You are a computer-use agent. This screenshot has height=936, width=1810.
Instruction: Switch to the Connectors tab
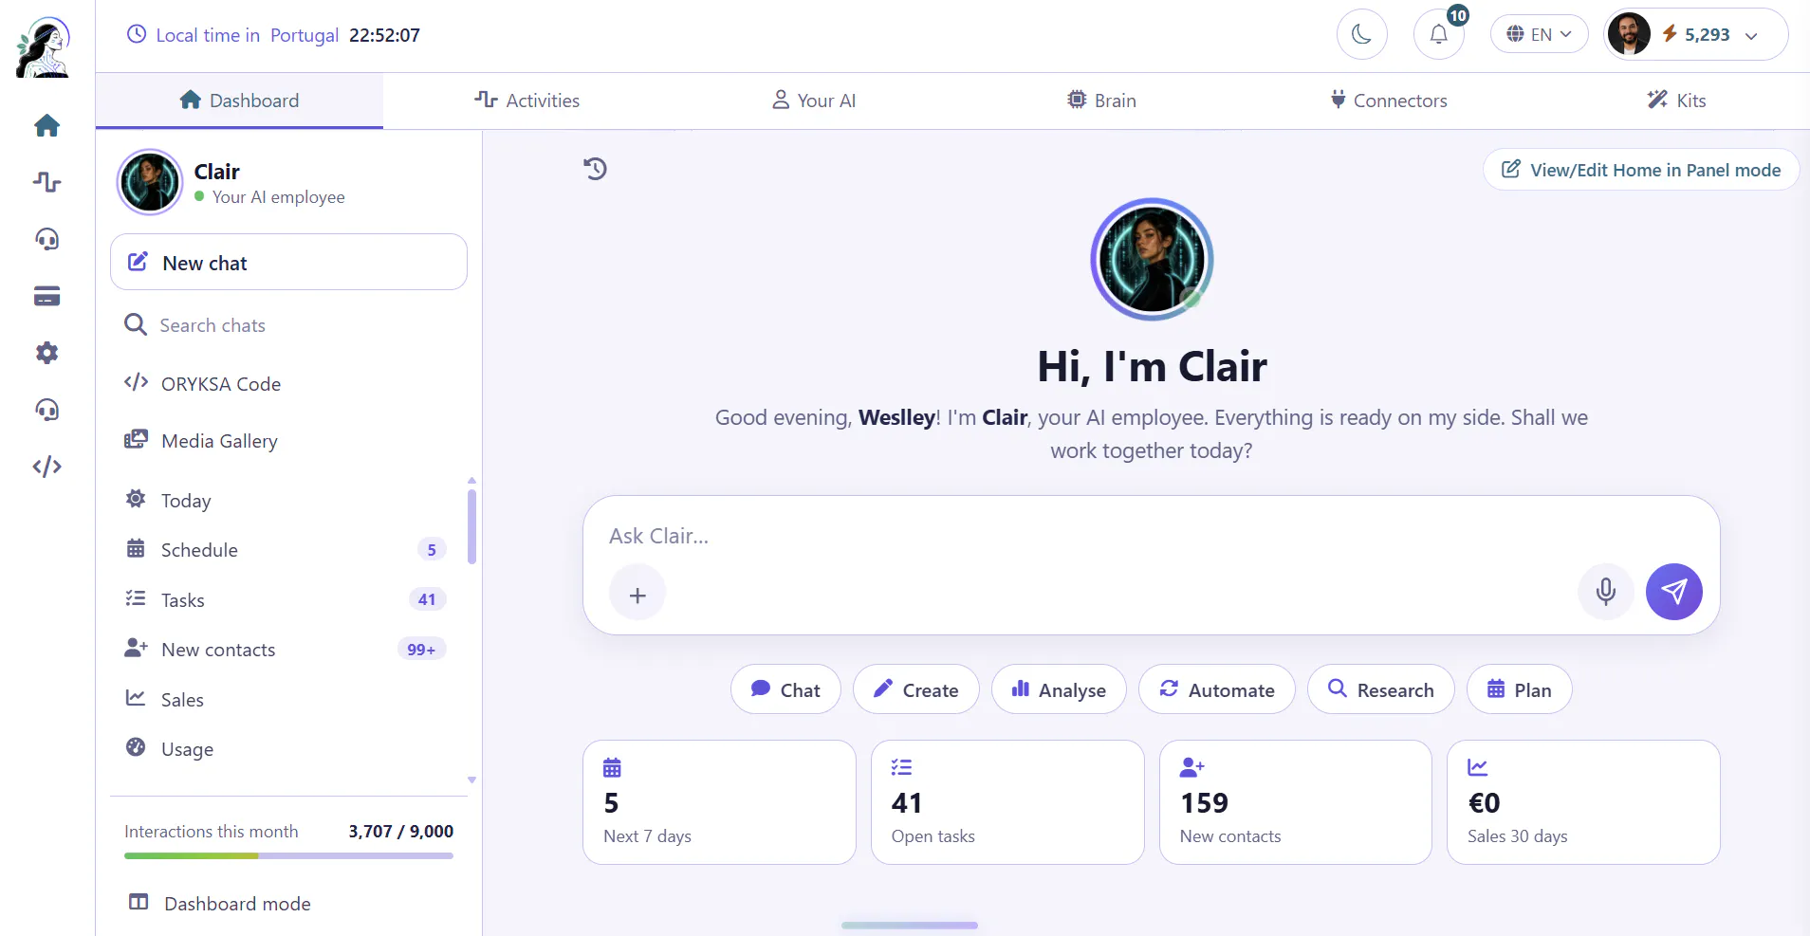pos(1389,101)
